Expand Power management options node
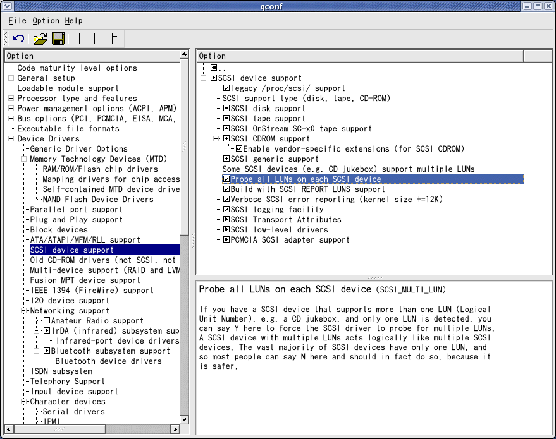The image size is (556, 439). (x=11, y=109)
